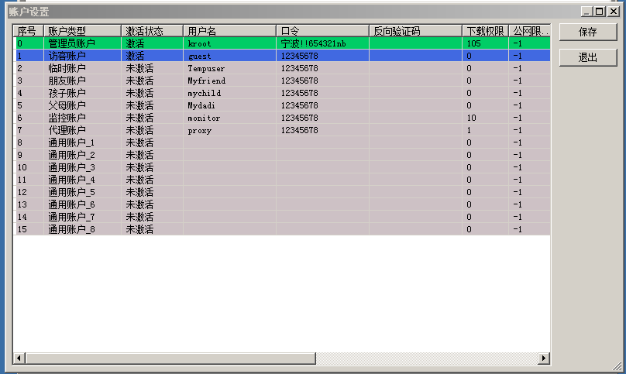The height and width of the screenshot is (374, 626).
Task: Click the 激活状态 column header
Action: [151, 31]
